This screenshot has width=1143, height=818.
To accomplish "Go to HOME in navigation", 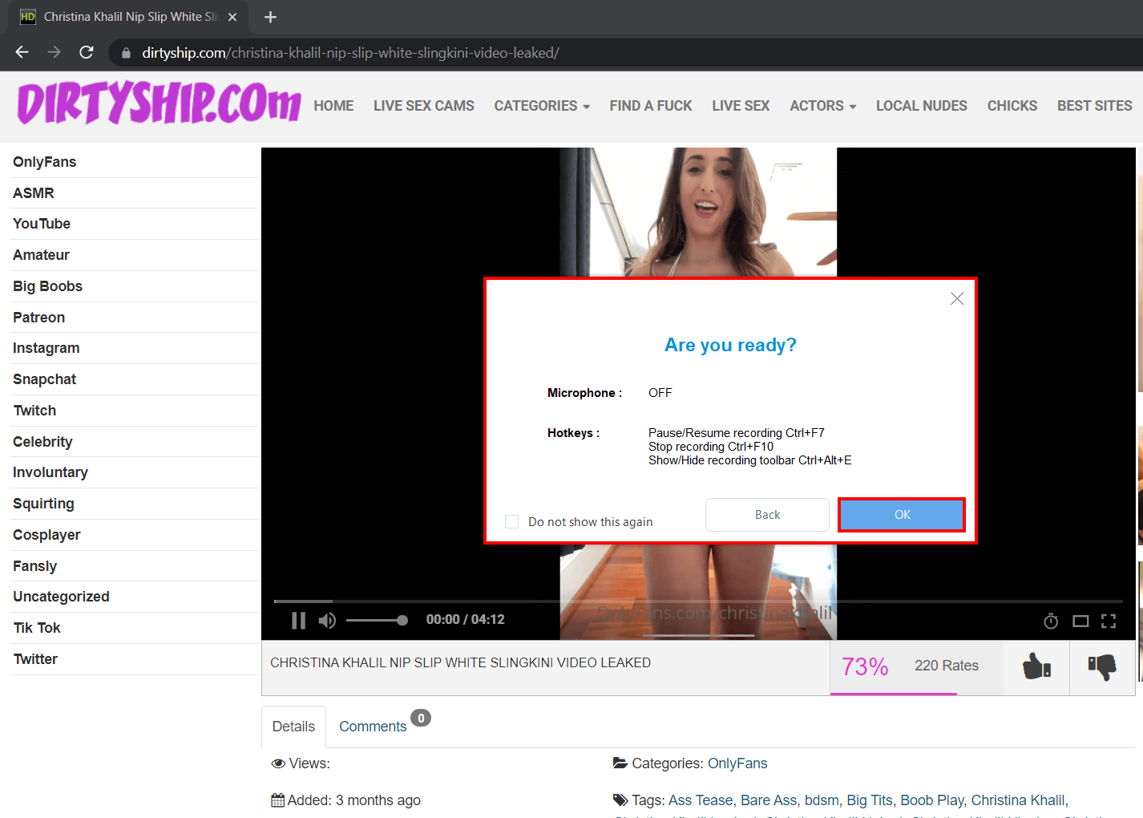I will (x=333, y=106).
